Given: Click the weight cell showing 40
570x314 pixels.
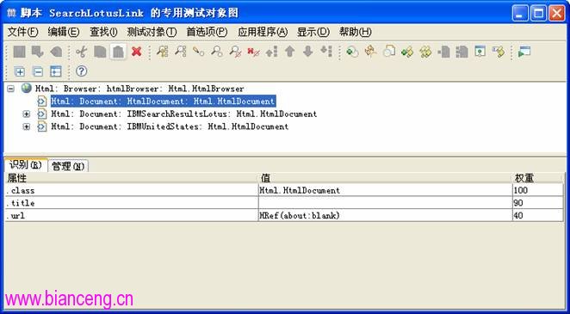Looking at the screenshot, I should coord(538,215).
